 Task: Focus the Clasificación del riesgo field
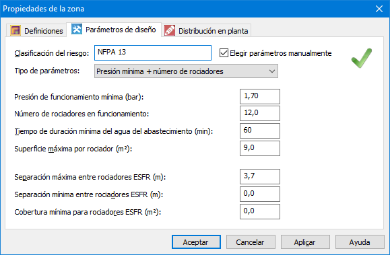tap(153, 52)
